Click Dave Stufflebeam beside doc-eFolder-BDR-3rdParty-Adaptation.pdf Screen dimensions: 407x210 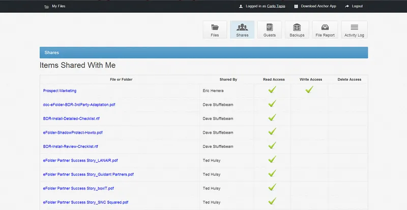pos(218,105)
